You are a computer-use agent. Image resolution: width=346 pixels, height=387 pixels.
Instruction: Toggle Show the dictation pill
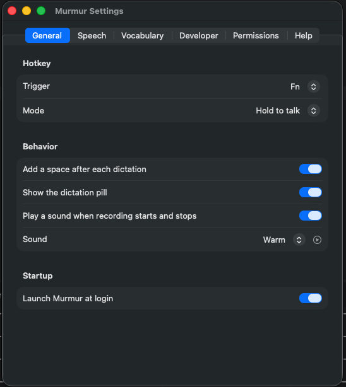[x=311, y=192]
